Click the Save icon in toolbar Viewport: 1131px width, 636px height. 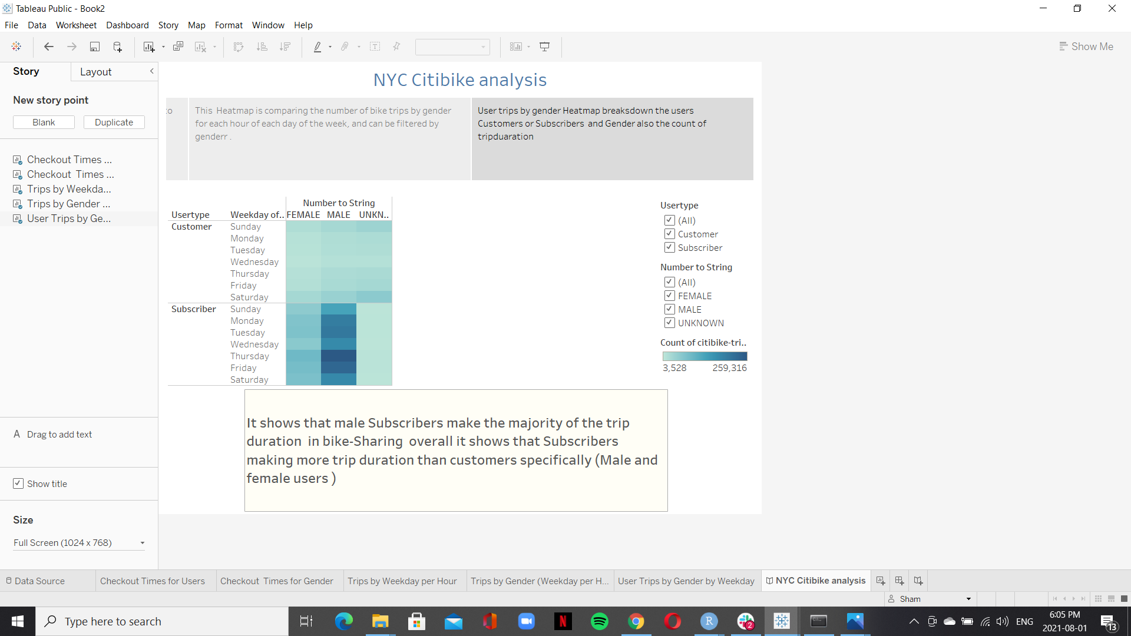click(x=94, y=47)
